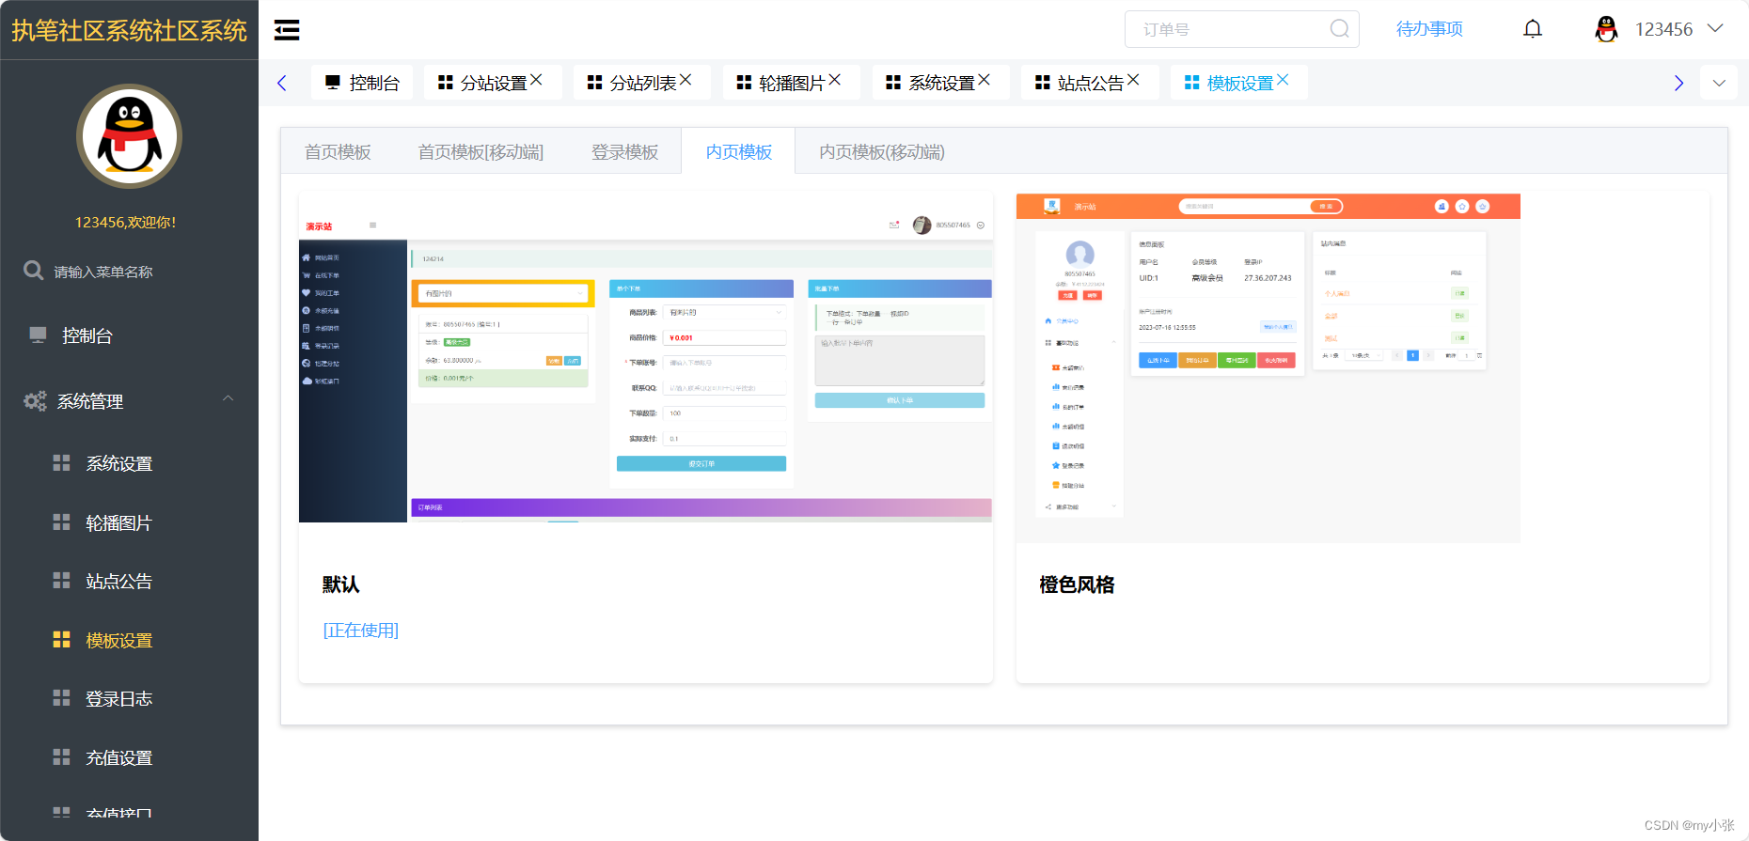Click the QQ penguin avatar in the header
The width and height of the screenshot is (1749, 841).
tap(1606, 29)
